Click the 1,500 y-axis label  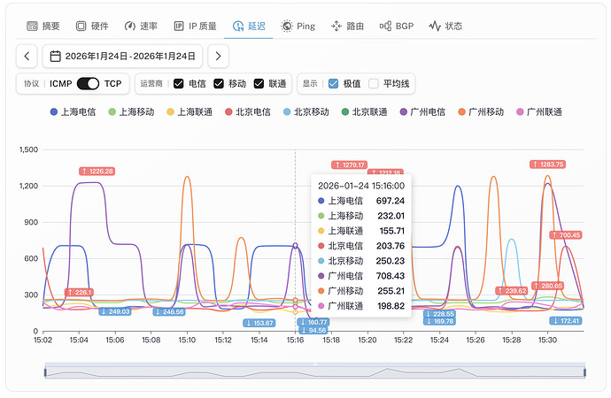[28, 149]
